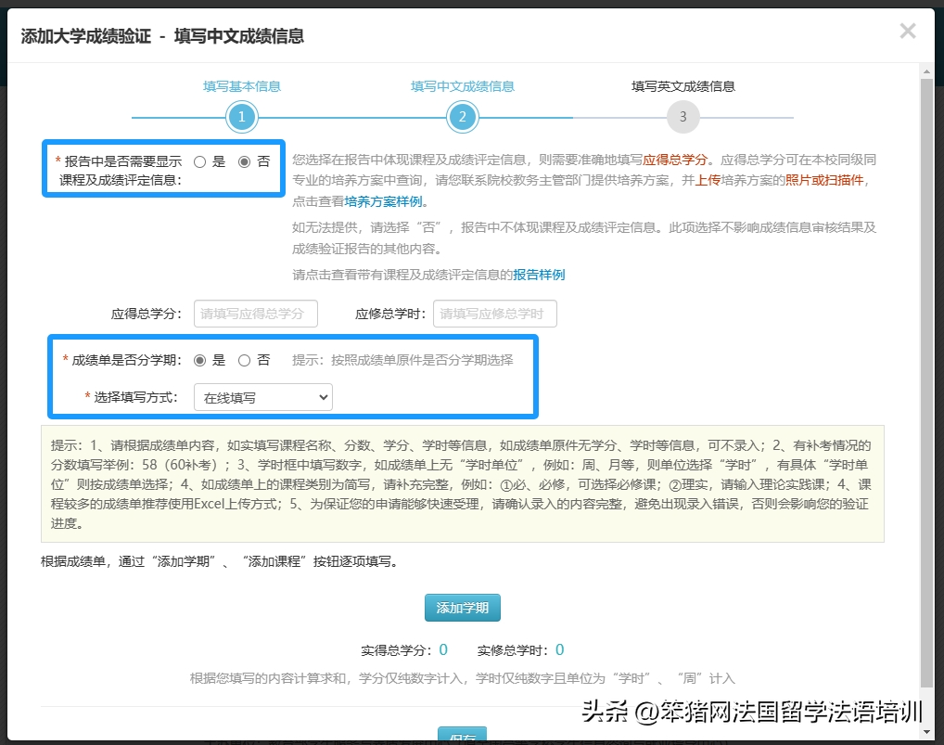944x745 pixels.
Task: Focus the 应得总学分 input field
Action: pyautogui.click(x=255, y=314)
